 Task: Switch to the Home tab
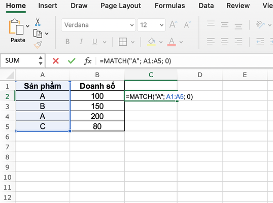point(16,6)
